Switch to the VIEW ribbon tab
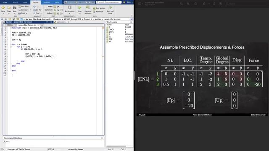Image resolution: width=269 pixels, height=151 pixels. (x=57, y=2)
